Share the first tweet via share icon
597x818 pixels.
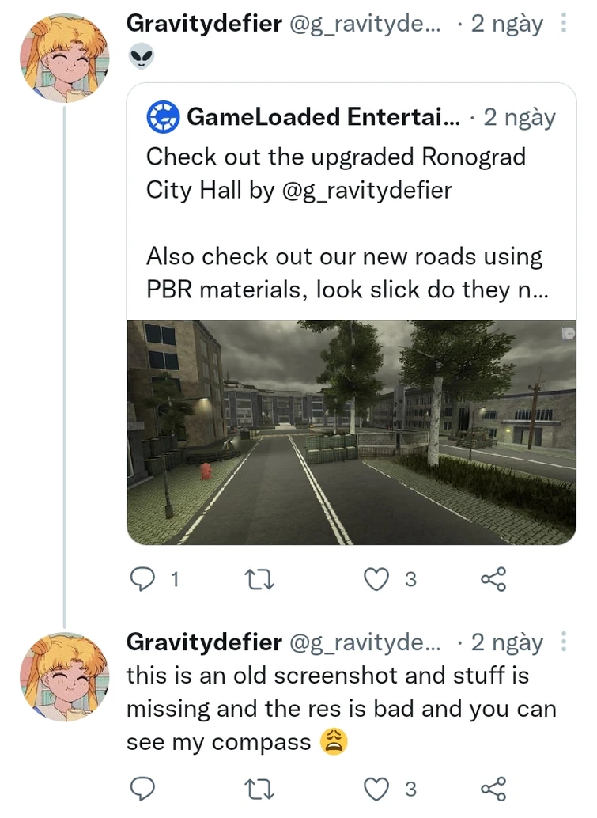coord(493,580)
